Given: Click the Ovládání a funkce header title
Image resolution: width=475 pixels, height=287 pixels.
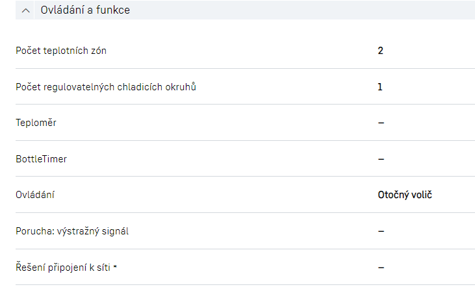Looking at the screenshot, I should [85, 10].
